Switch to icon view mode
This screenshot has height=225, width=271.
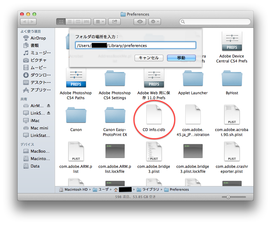pos(61,22)
